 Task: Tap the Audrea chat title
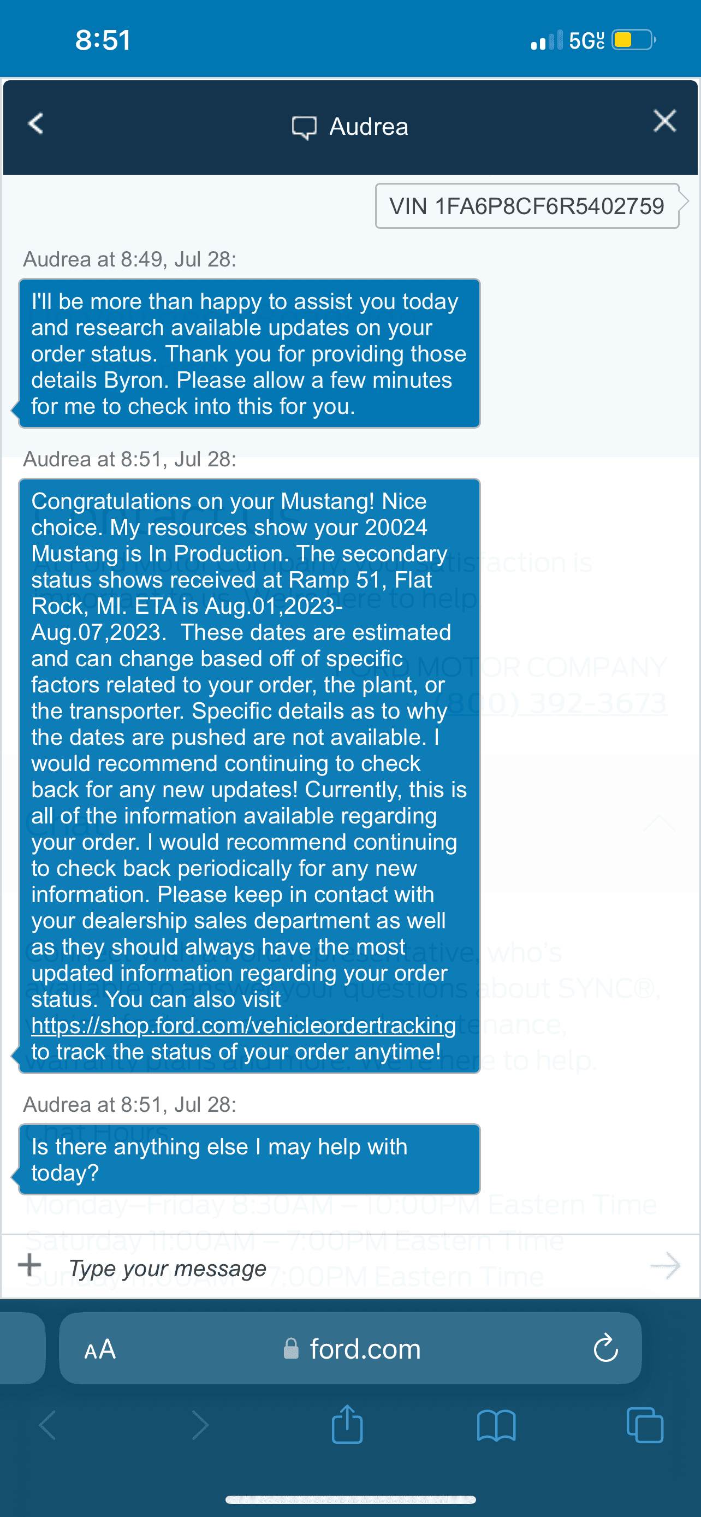click(369, 127)
